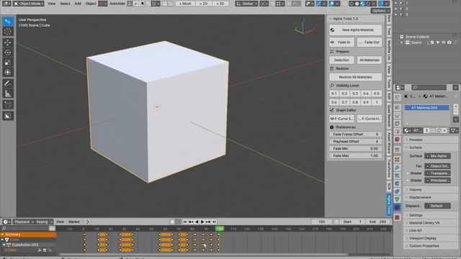Viewport: 461px width, 259px height.
Task: Open the Object properties orange square tab
Action: tap(397, 160)
